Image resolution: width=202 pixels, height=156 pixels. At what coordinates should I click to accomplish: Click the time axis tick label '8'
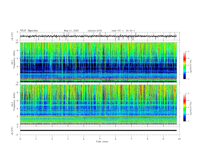[x=147, y=139]
